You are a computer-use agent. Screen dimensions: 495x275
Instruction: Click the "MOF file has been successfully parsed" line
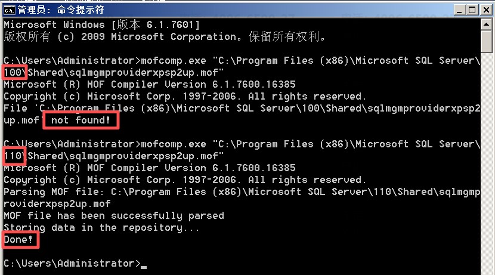[113, 216]
